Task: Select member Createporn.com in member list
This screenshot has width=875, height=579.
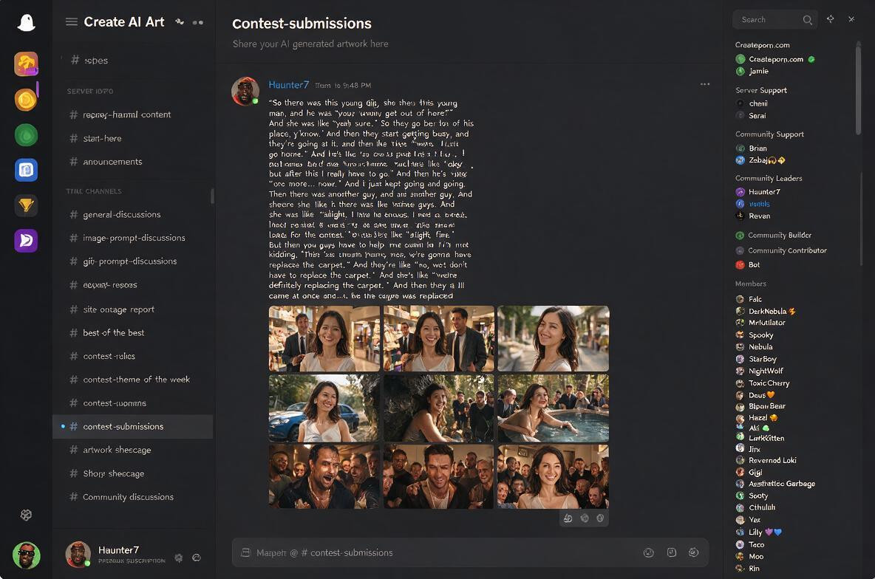Action: coord(774,59)
